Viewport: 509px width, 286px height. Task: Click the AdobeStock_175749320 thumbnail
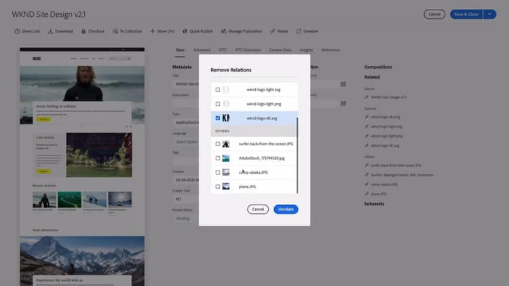point(226,158)
